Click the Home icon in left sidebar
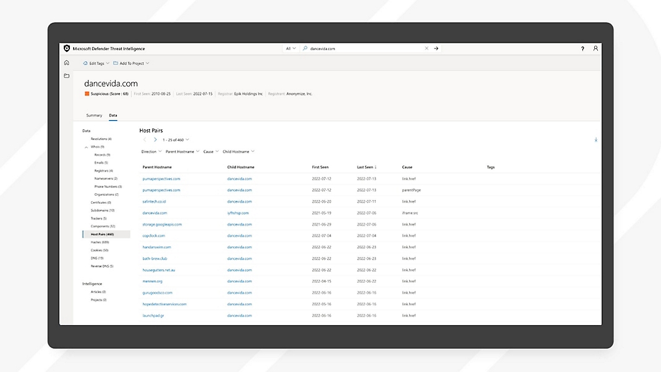 (x=67, y=63)
